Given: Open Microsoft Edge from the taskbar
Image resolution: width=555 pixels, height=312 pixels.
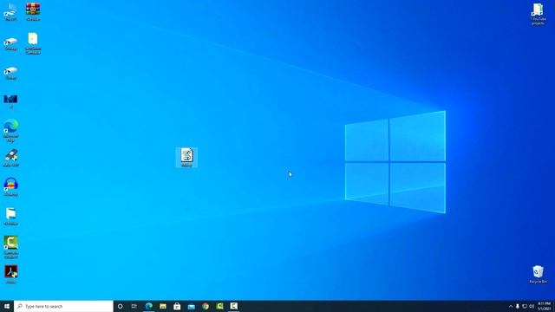Looking at the screenshot, I should tap(148, 306).
